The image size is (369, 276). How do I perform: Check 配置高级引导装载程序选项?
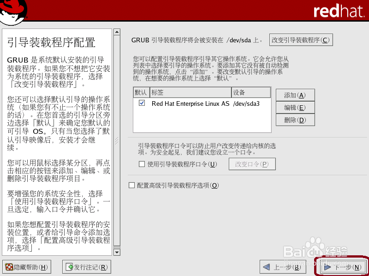coord(131,185)
